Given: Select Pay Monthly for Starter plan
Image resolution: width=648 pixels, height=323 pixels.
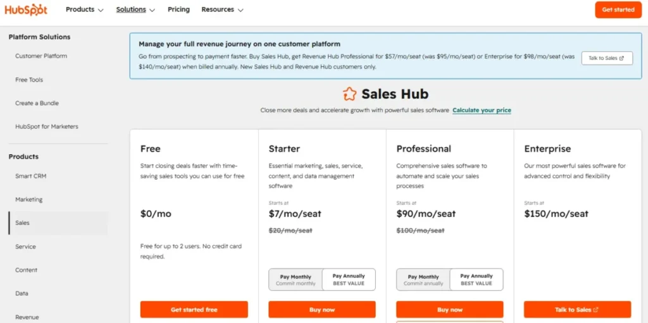Looking at the screenshot, I should pyautogui.click(x=296, y=279).
